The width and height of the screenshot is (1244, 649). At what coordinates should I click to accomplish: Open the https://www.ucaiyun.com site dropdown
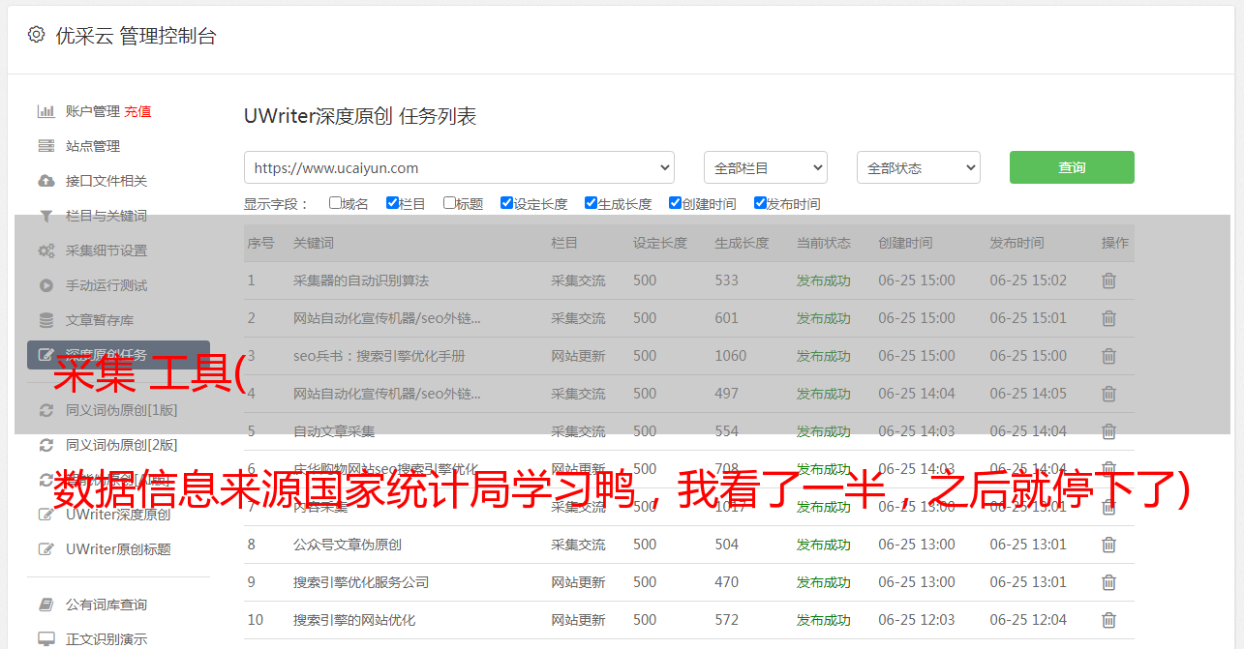(x=459, y=167)
